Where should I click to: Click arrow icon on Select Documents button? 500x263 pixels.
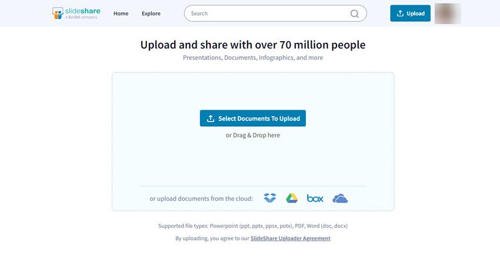coord(211,119)
